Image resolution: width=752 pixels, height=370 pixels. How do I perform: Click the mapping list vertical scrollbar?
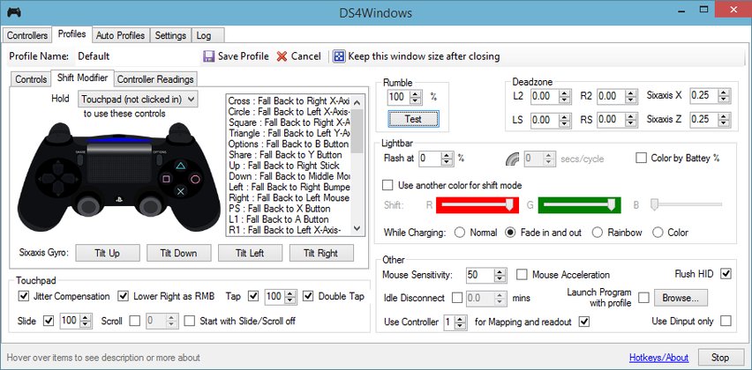pyautogui.click(x=357, y=165)
